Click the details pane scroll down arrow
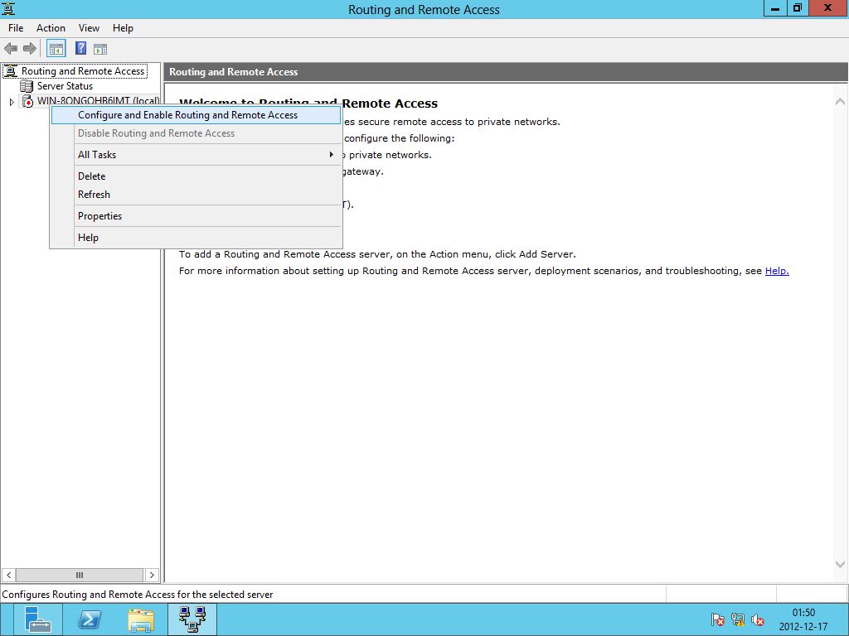849x636 pixels. [840, 564]
